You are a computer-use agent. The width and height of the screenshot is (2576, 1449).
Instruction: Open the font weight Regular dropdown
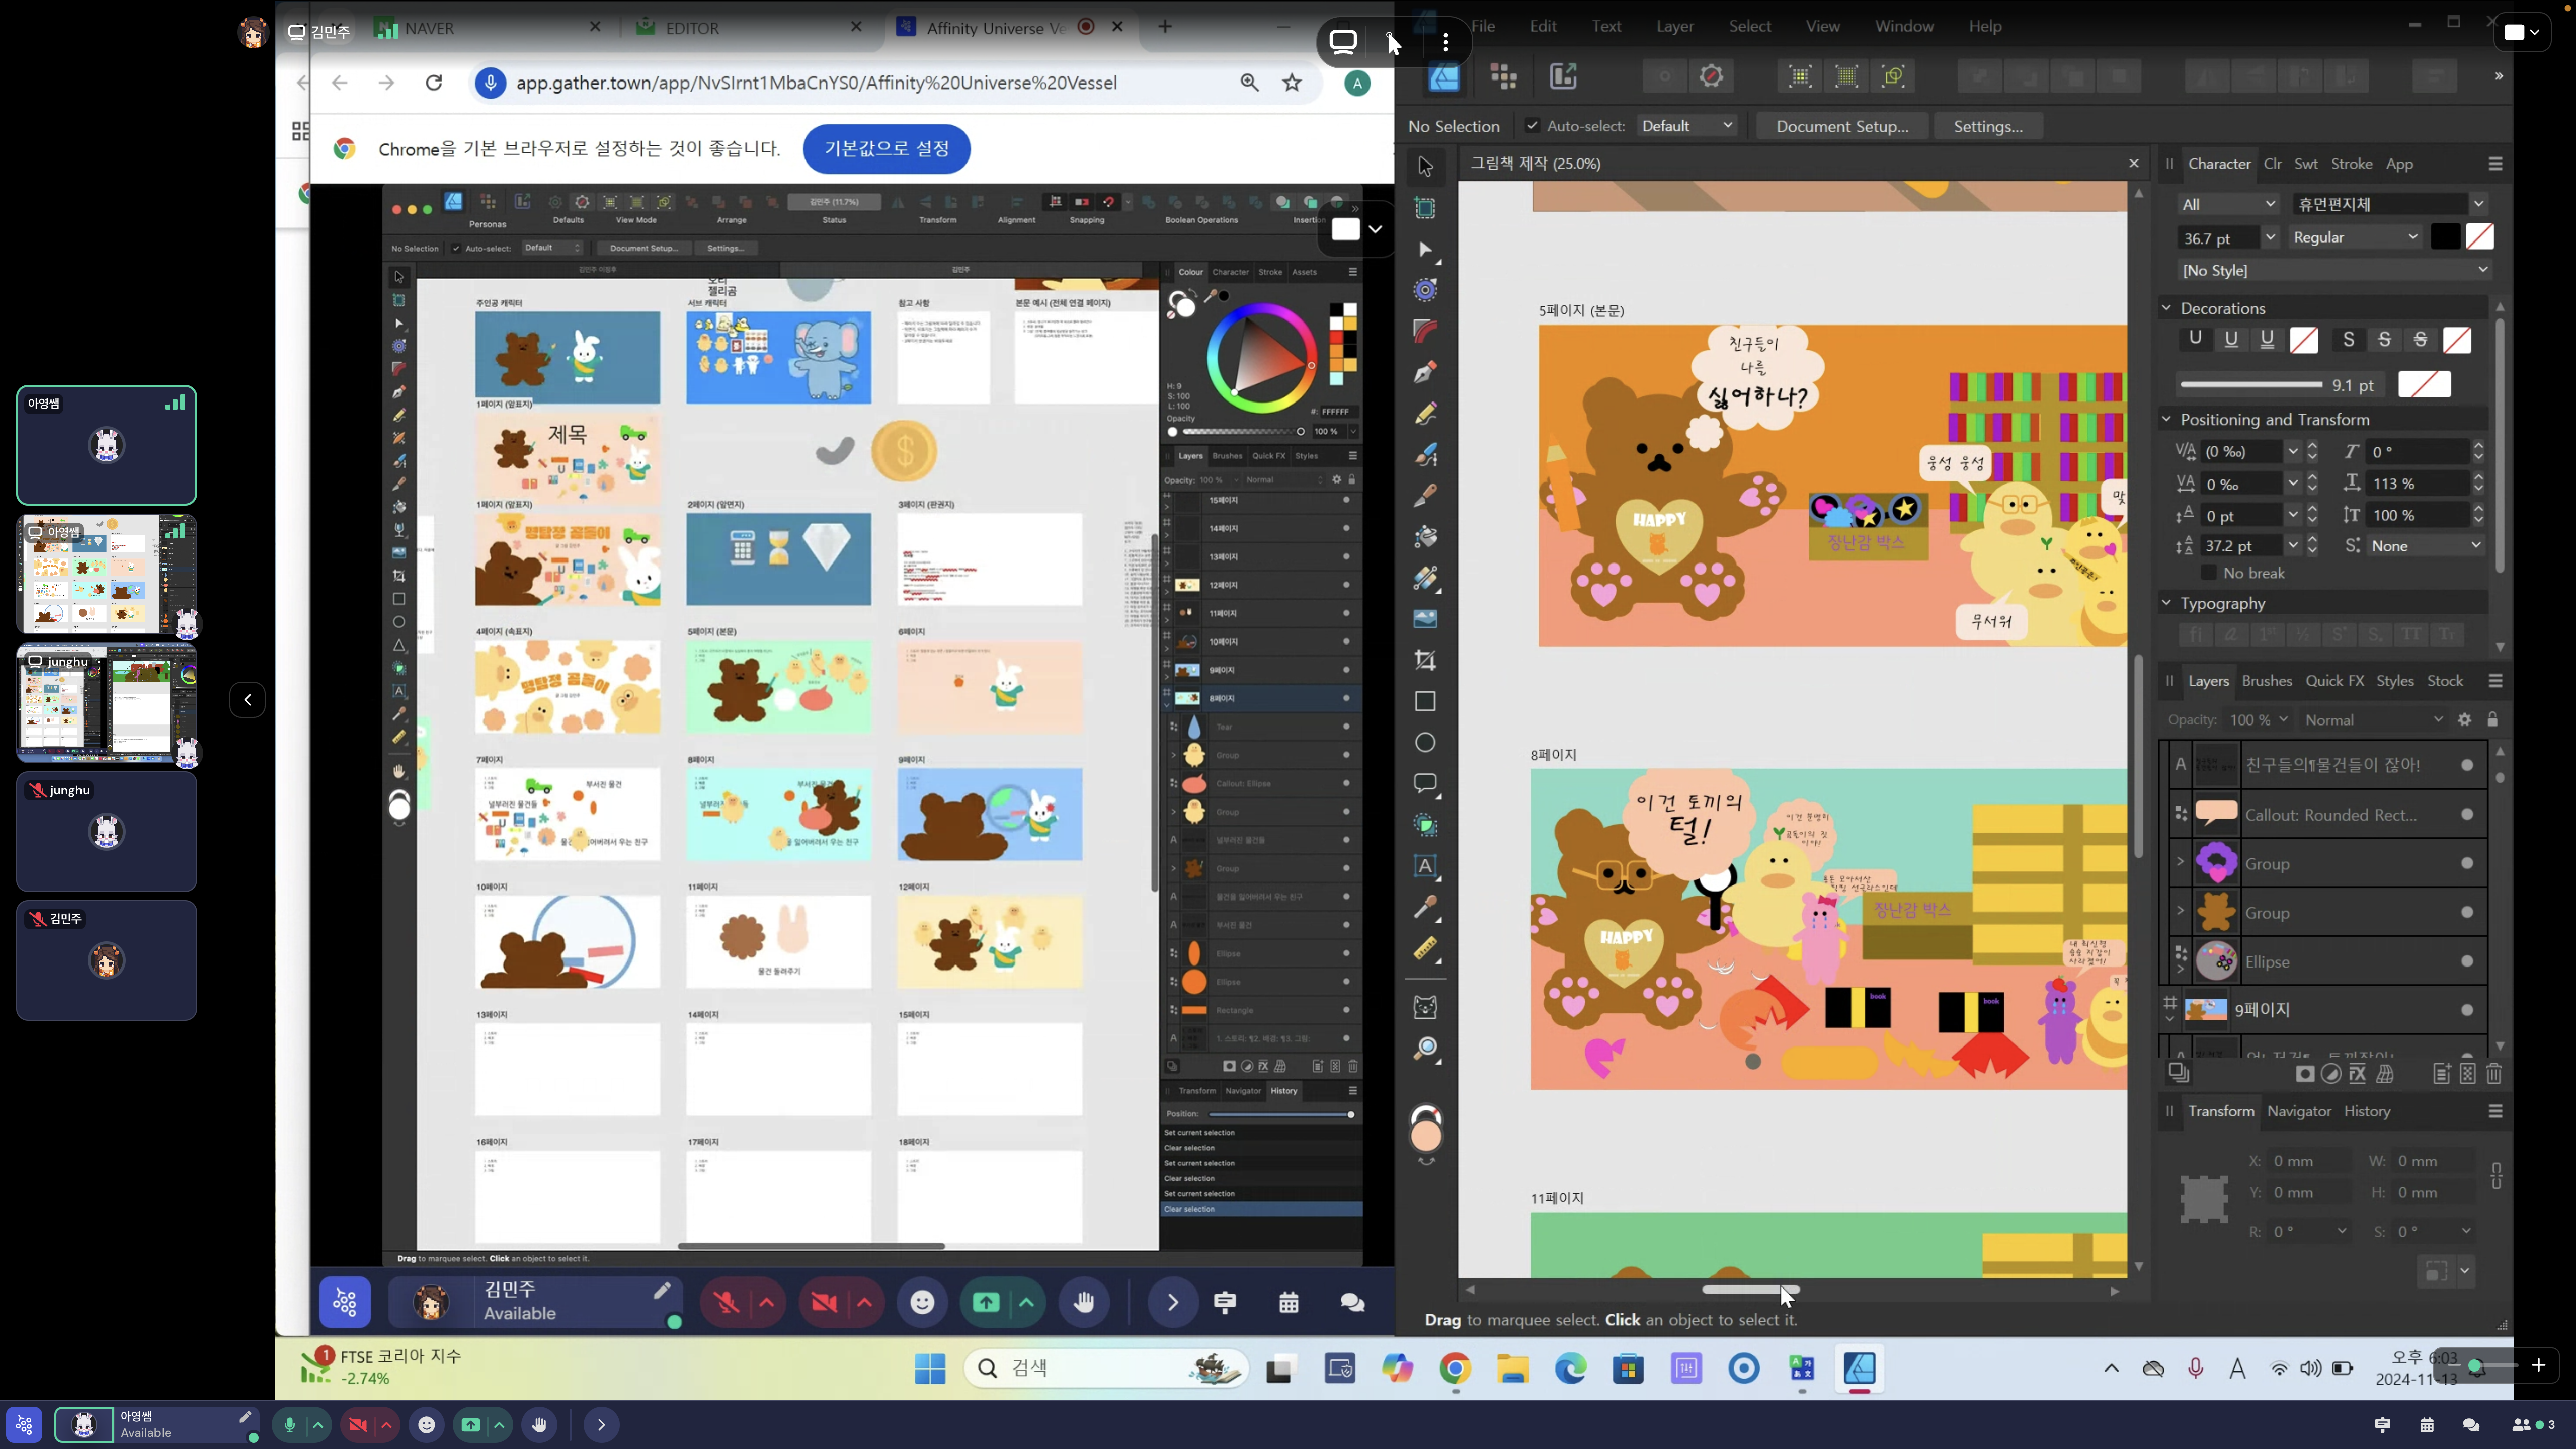pos(2355,237)
